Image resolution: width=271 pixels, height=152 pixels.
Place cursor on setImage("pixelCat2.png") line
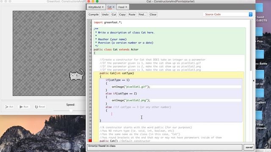[x=131, y=100]
